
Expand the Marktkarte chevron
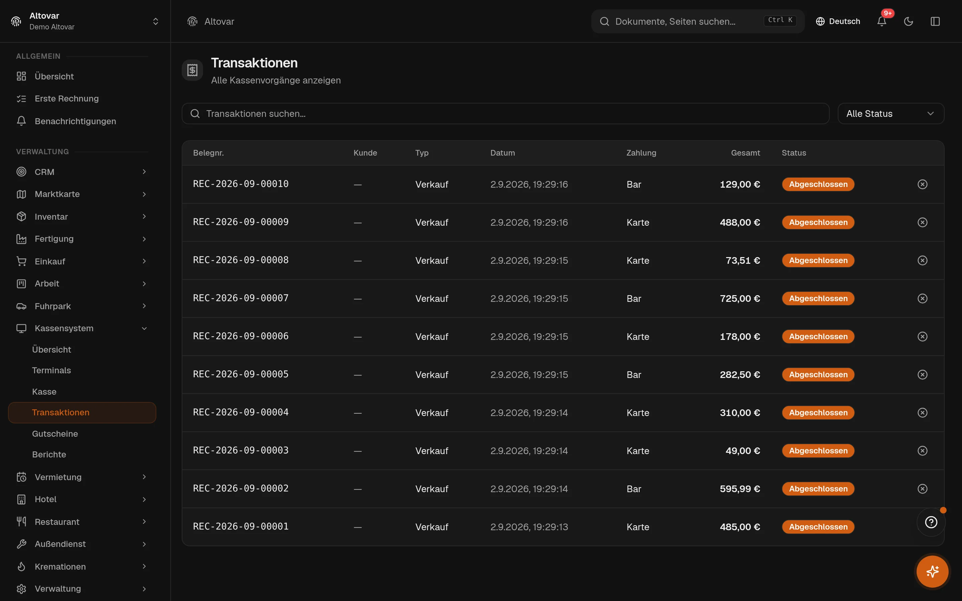pyautogui.click(x=144, y=194)
